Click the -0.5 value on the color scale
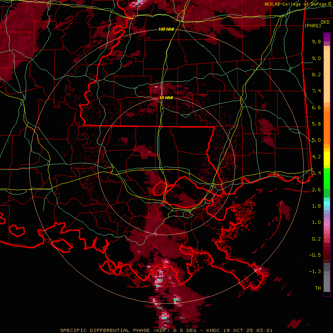Viewport: 333px width, 333px height. (x=315, y=255)
